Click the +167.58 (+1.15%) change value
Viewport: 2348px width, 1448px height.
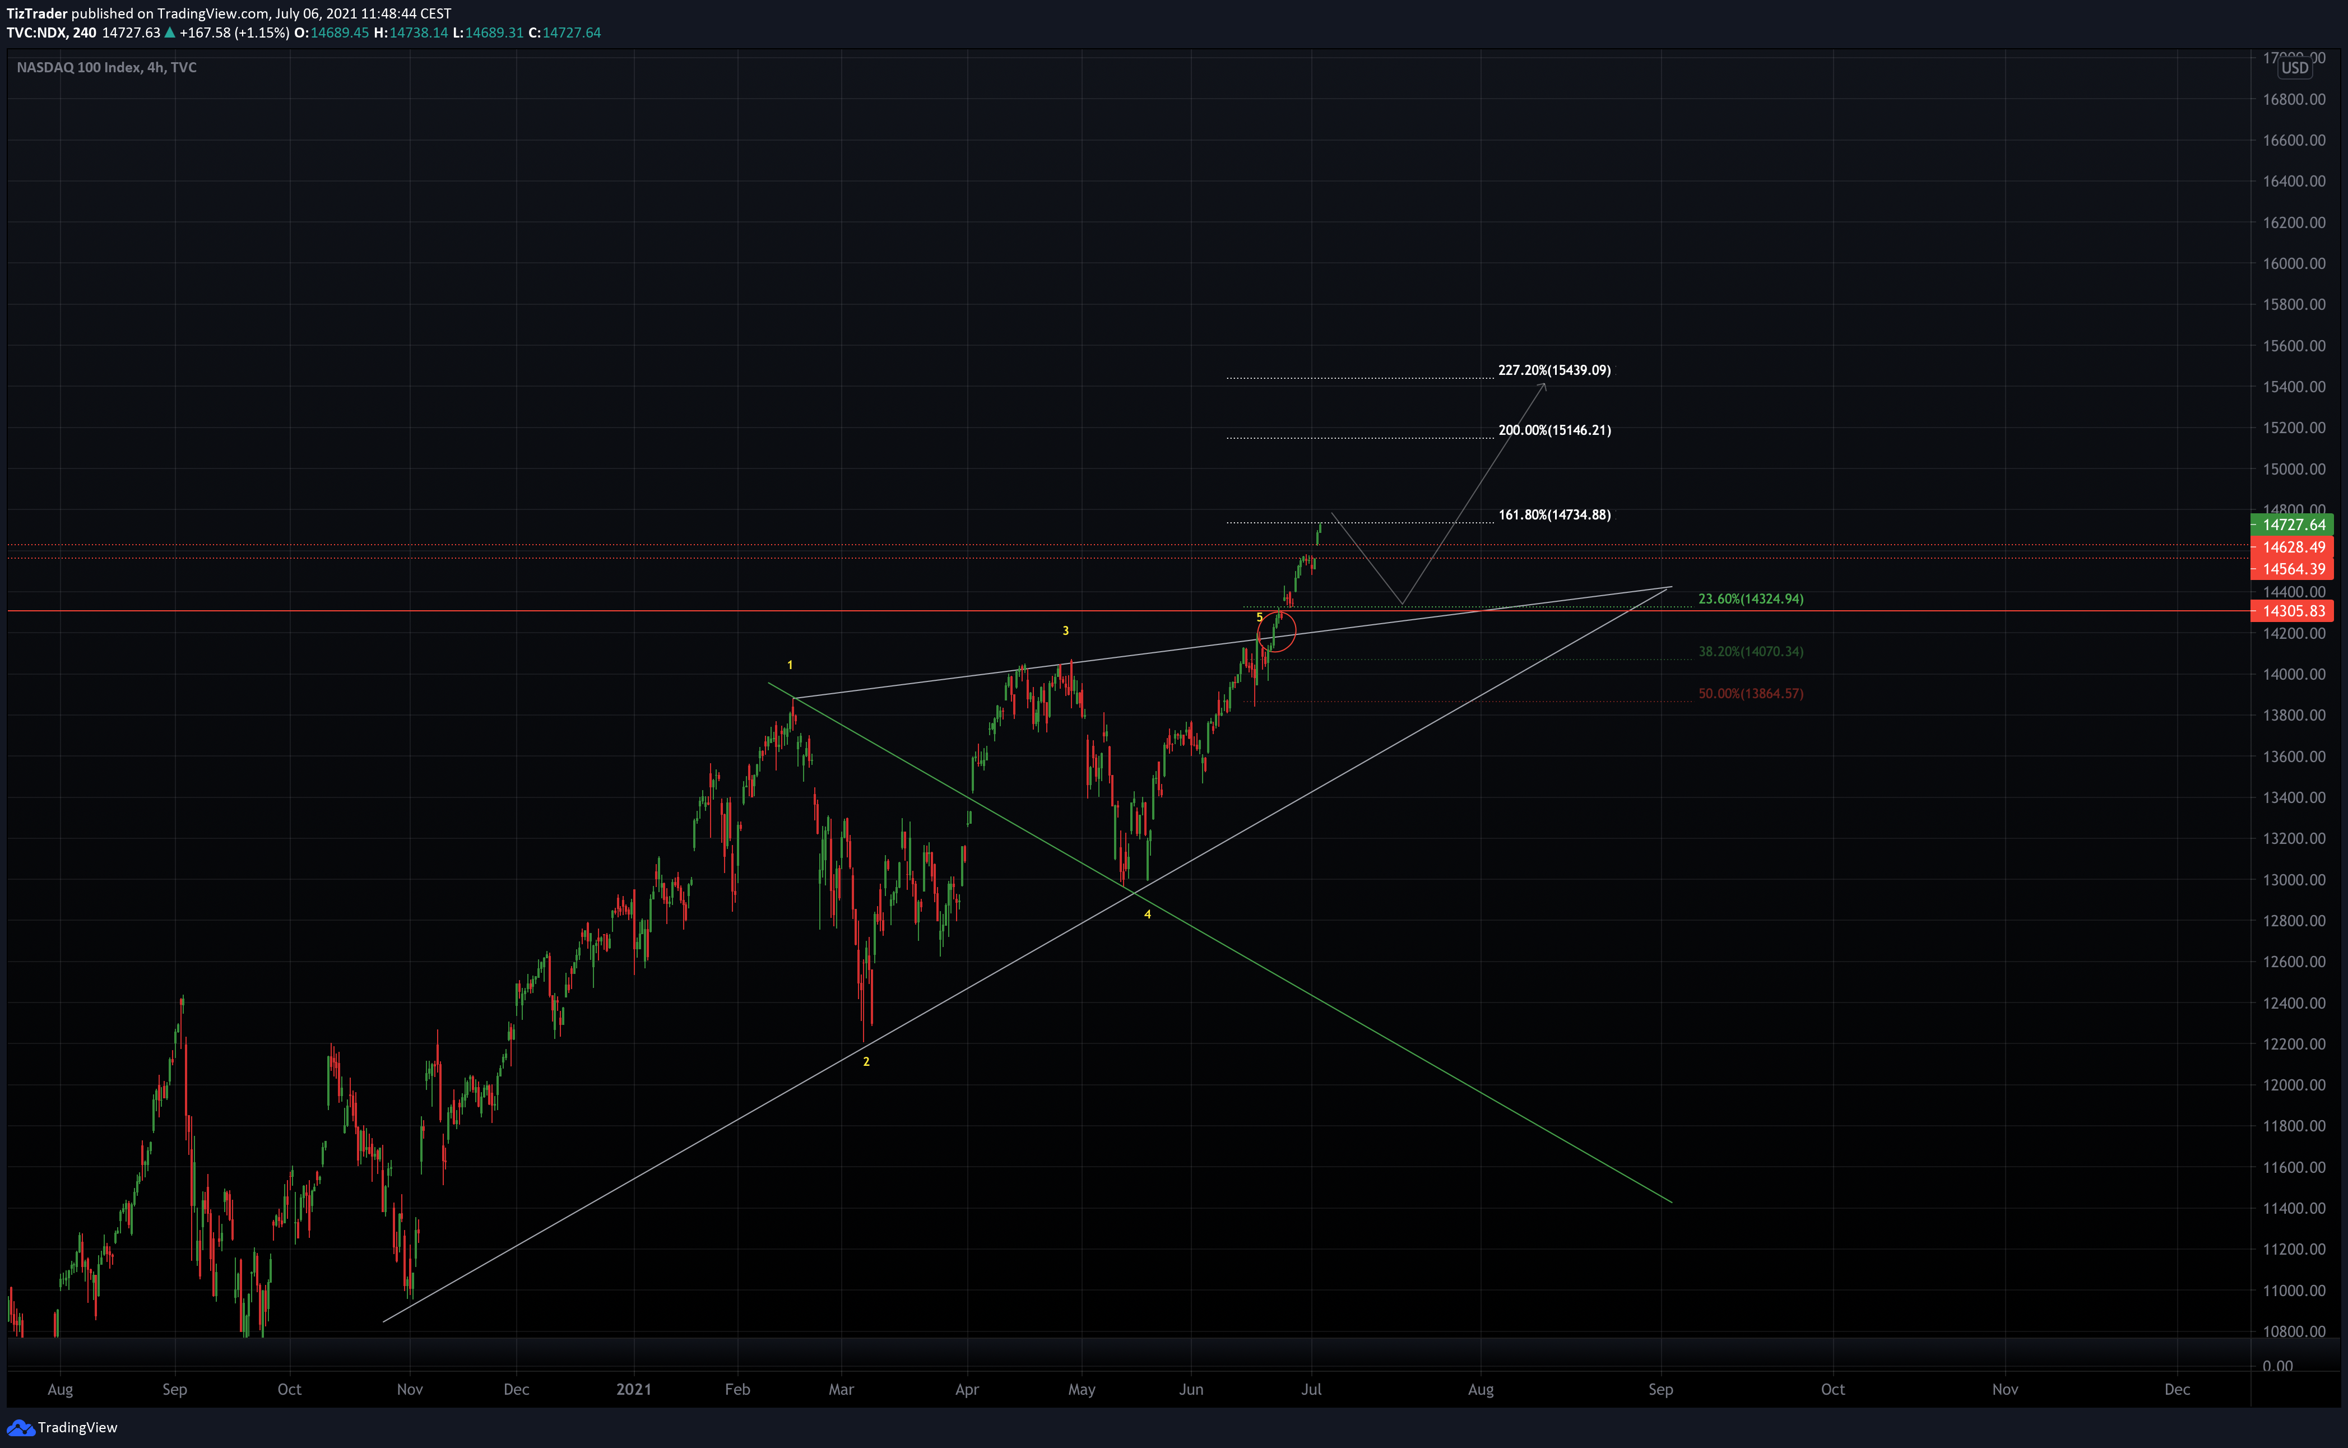point(234,33)
